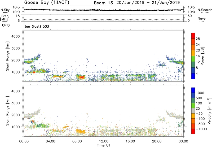
Task: Click the N.Sky noise trace line
Action: [104, 10]
